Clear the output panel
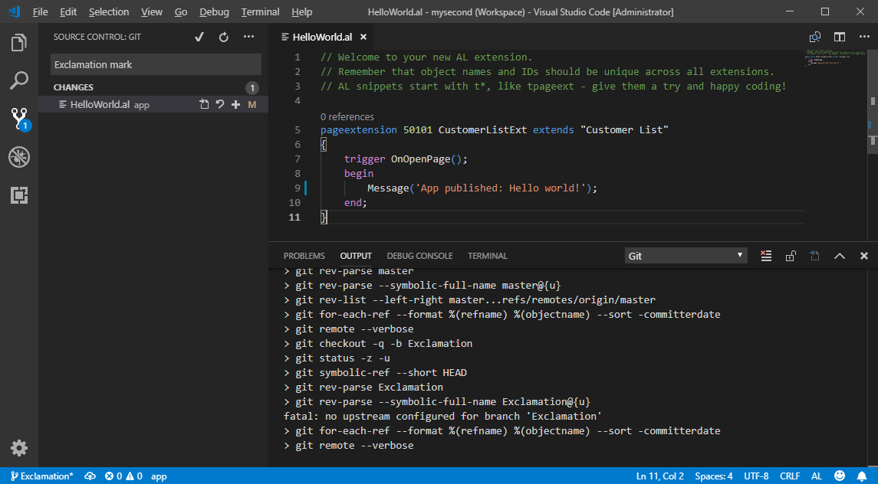Screen dimensions: 878x484 [765, 256]
